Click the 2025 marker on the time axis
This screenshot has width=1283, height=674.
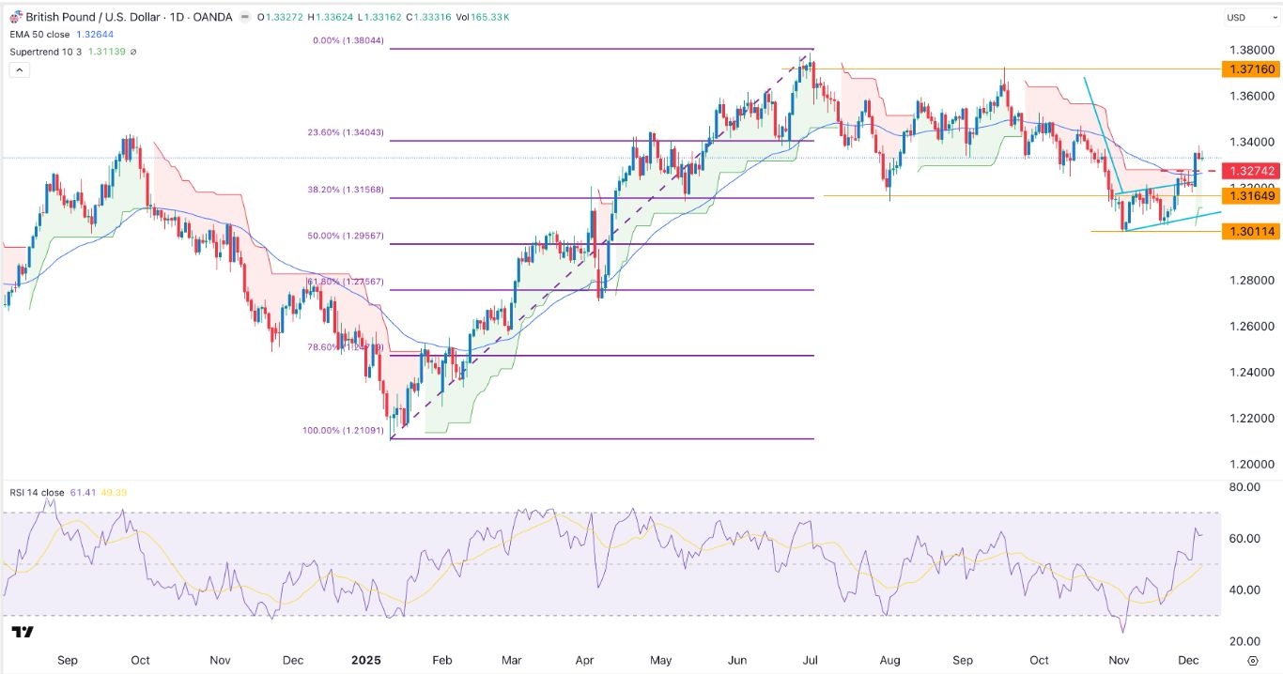point(366,661)
